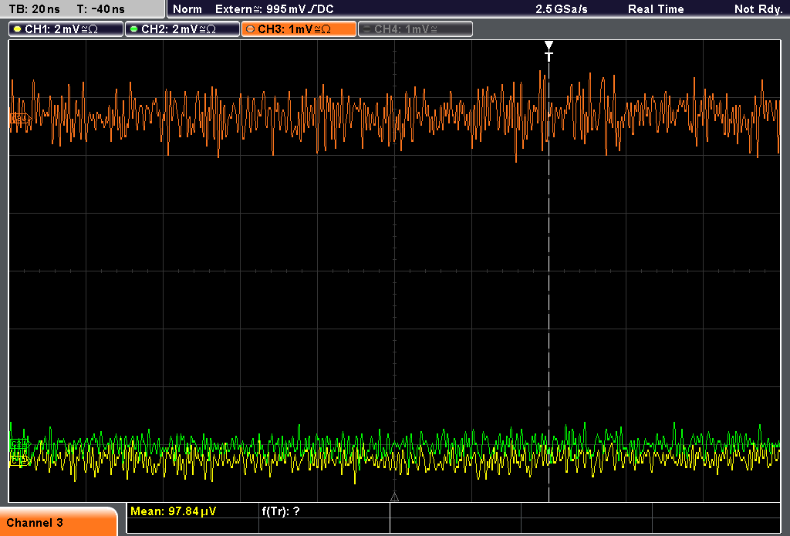Click the orange ring indicator on the CH3 tab
790x536 pixels.
pyautogui.click(x=250, y=29)
